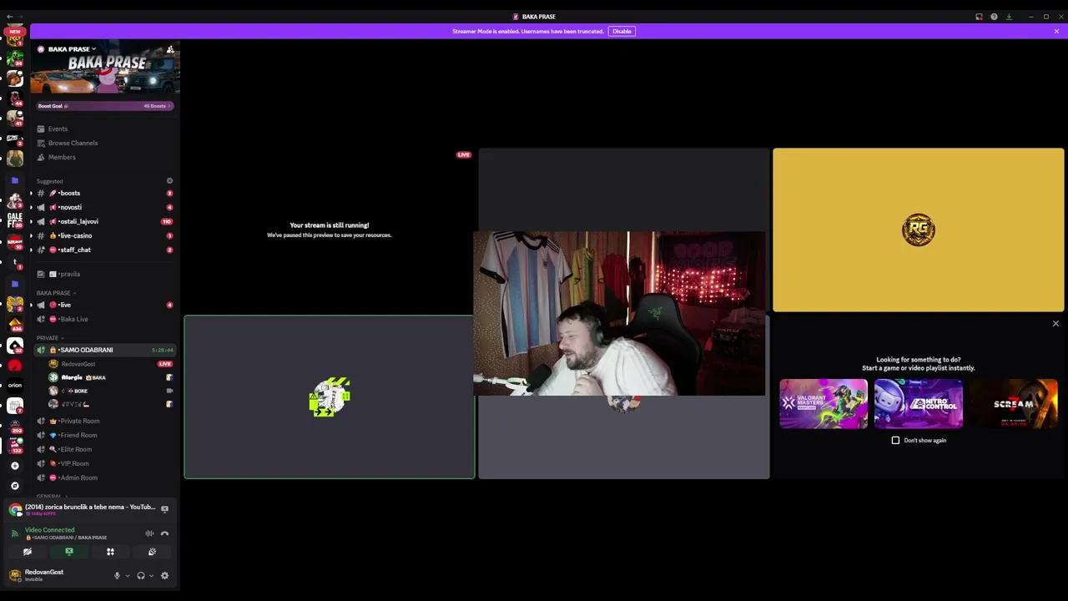
Task: Open staff_chat channel
Action: click(x=104, y=250)
